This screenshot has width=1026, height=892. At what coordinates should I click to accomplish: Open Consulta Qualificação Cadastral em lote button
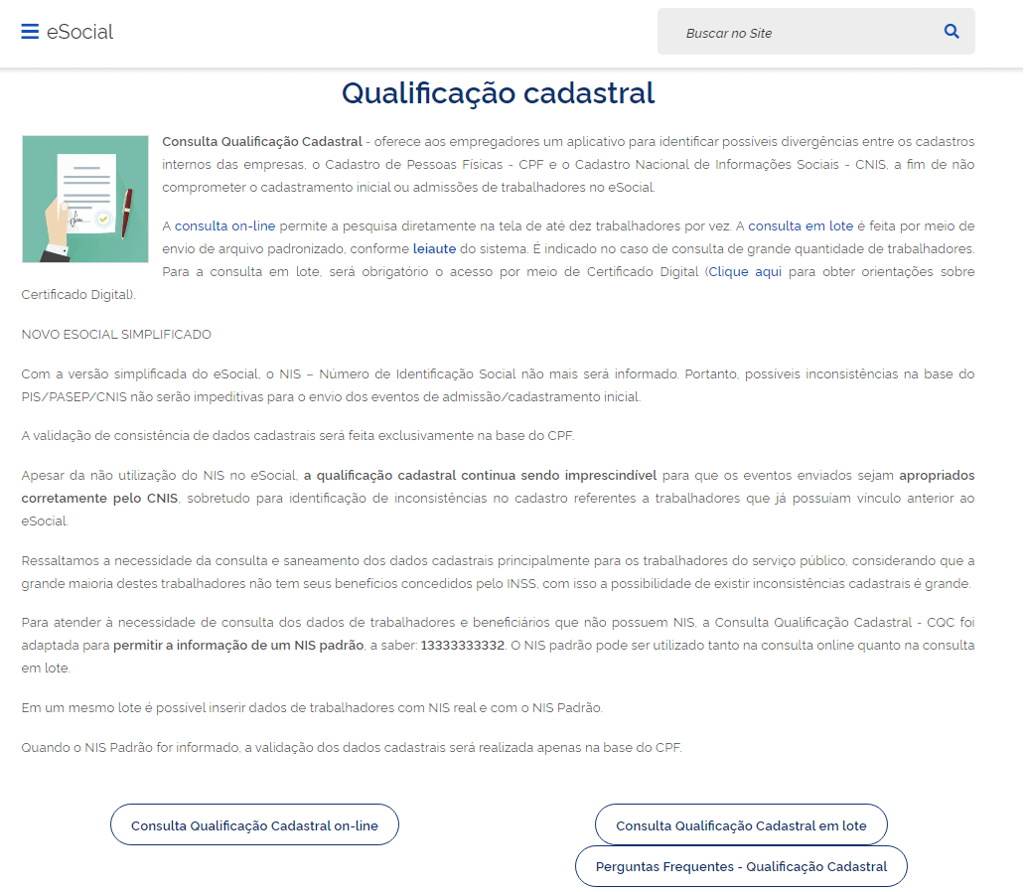(x=741, y=824)
